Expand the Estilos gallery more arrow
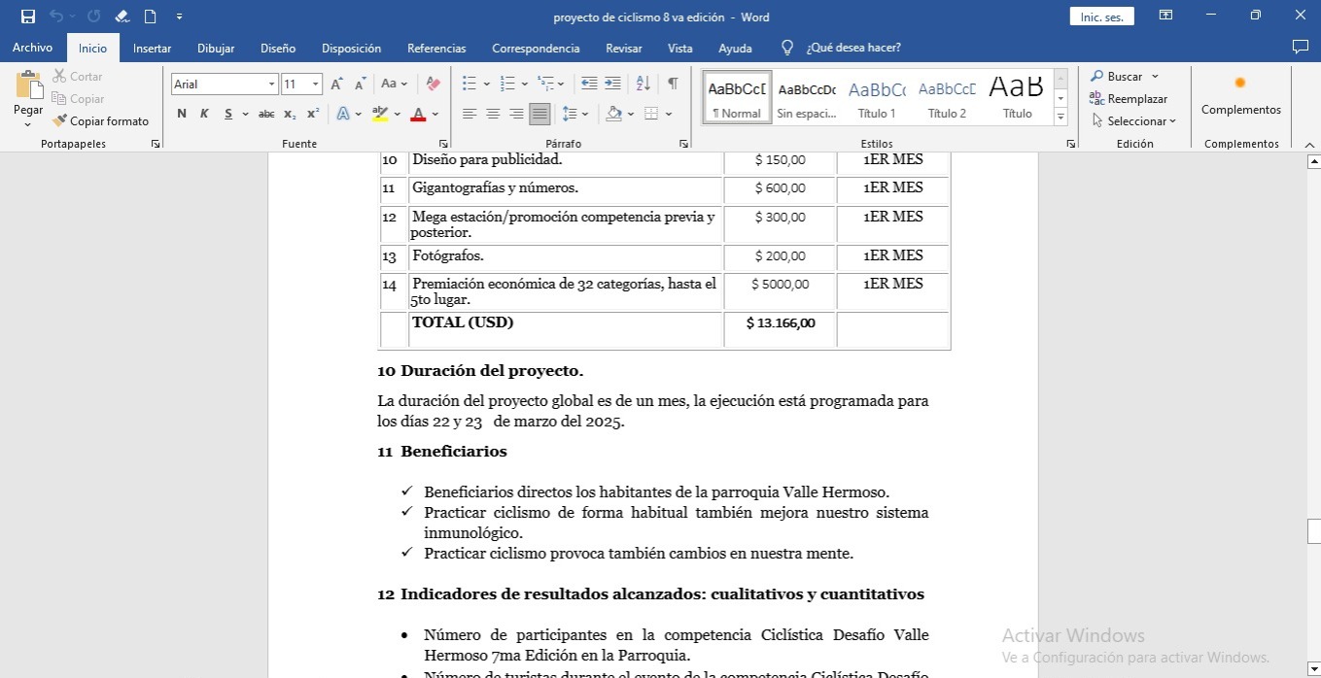This screenshot has height=678, width=1321. 1060,118
